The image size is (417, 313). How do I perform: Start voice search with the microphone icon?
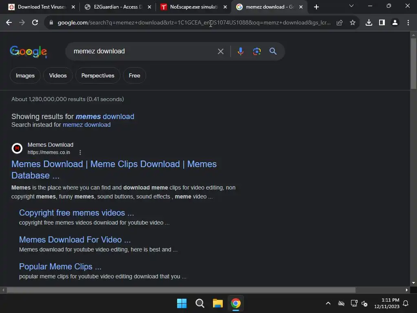(x=240, y=51)
